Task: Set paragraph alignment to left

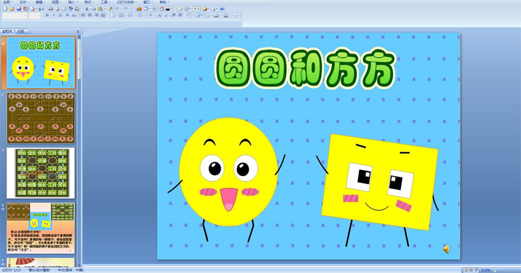Action: (x=83, y=15)
